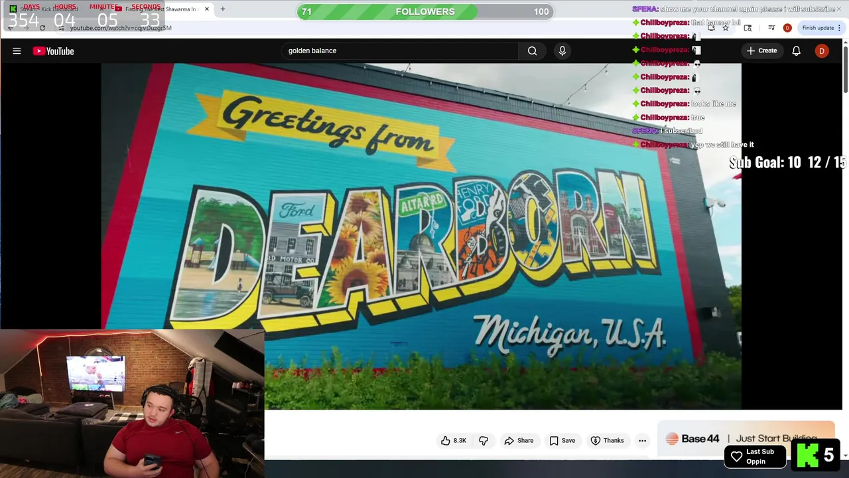Bookmark page with star icon

click(726, 28)
